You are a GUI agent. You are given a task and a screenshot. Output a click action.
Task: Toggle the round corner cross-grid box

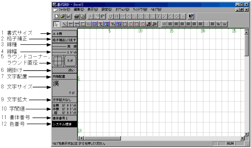tap(58, 61)
